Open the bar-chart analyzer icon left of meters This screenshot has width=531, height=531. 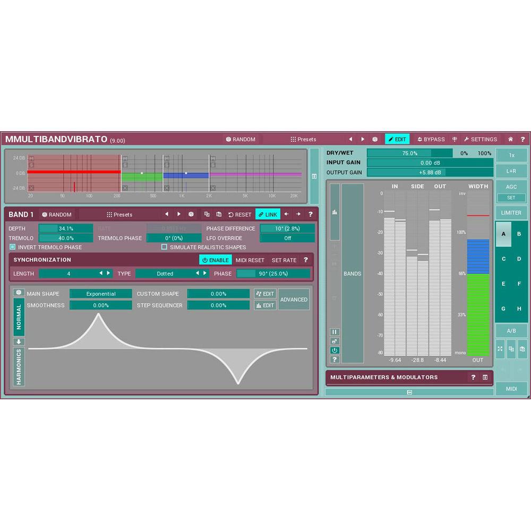tap(333, 211)
